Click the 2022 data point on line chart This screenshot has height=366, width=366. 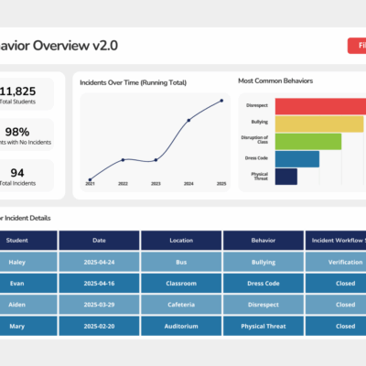(x=123, y=160)
